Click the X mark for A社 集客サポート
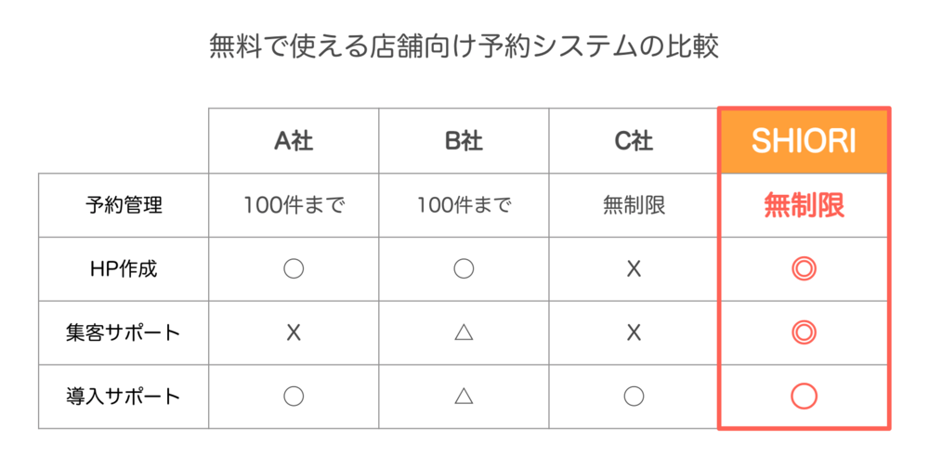This screenshot has width=929, height=455. point(294,333)
